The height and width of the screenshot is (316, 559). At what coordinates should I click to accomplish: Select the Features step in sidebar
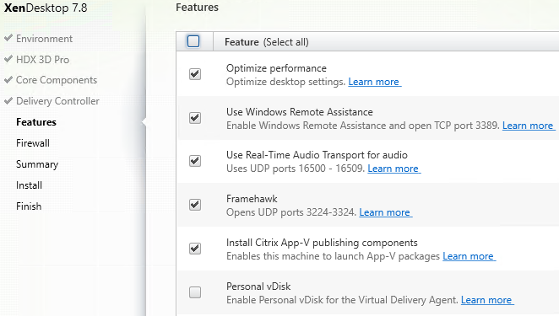(x=36, y=122)
